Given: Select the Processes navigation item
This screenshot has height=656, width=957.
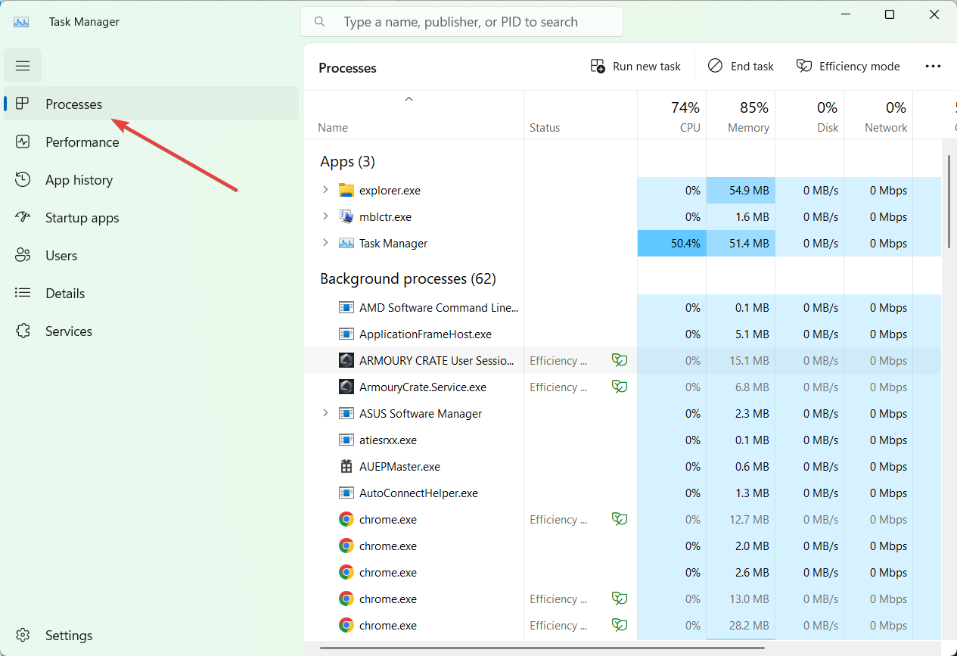Looking at the screenshot, I should [72, 104].
